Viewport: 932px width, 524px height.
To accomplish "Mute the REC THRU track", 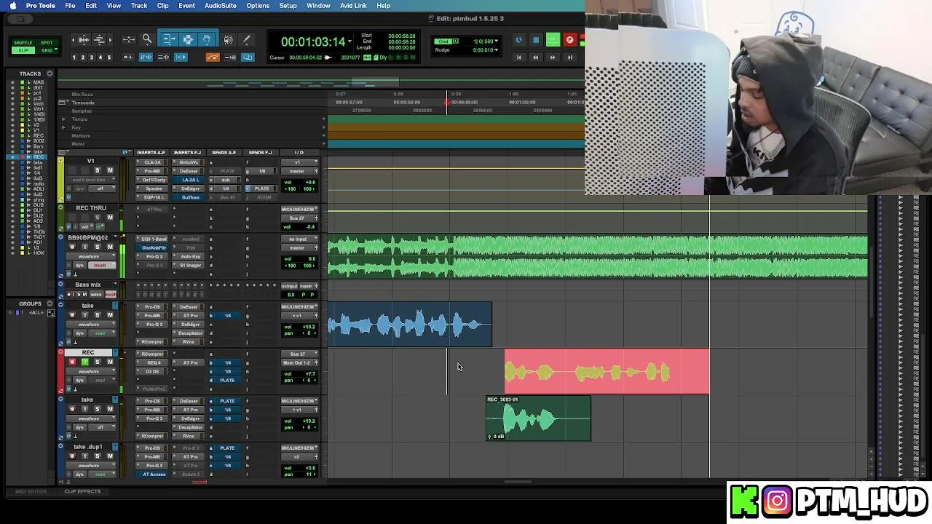I will (111, 218).
